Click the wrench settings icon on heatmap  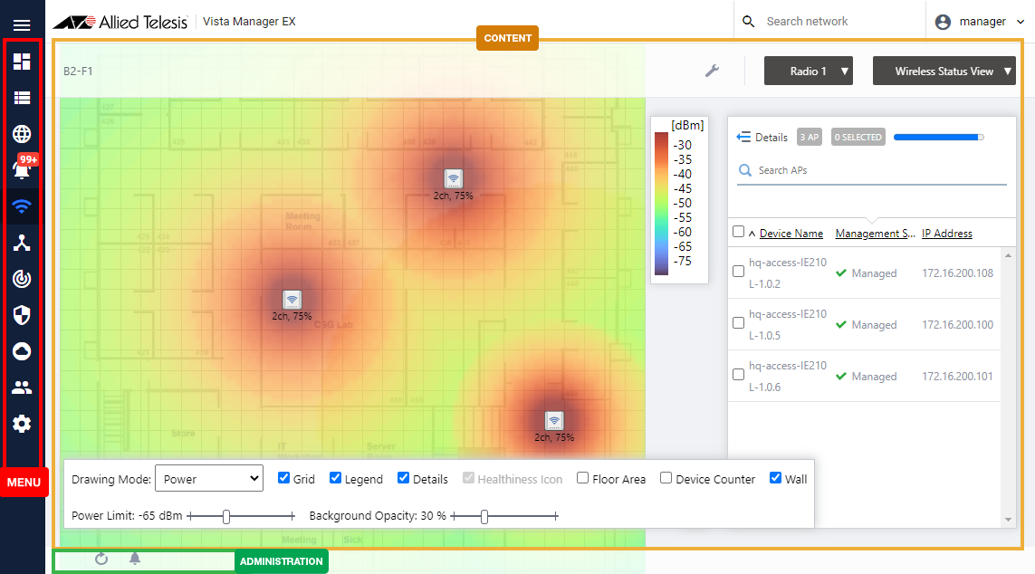click(712, 71)
